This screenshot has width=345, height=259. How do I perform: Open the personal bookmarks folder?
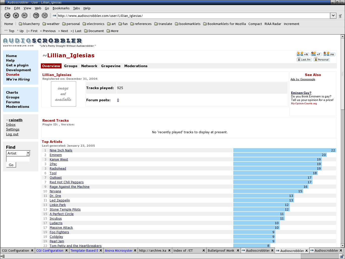[x=71, y=24]
